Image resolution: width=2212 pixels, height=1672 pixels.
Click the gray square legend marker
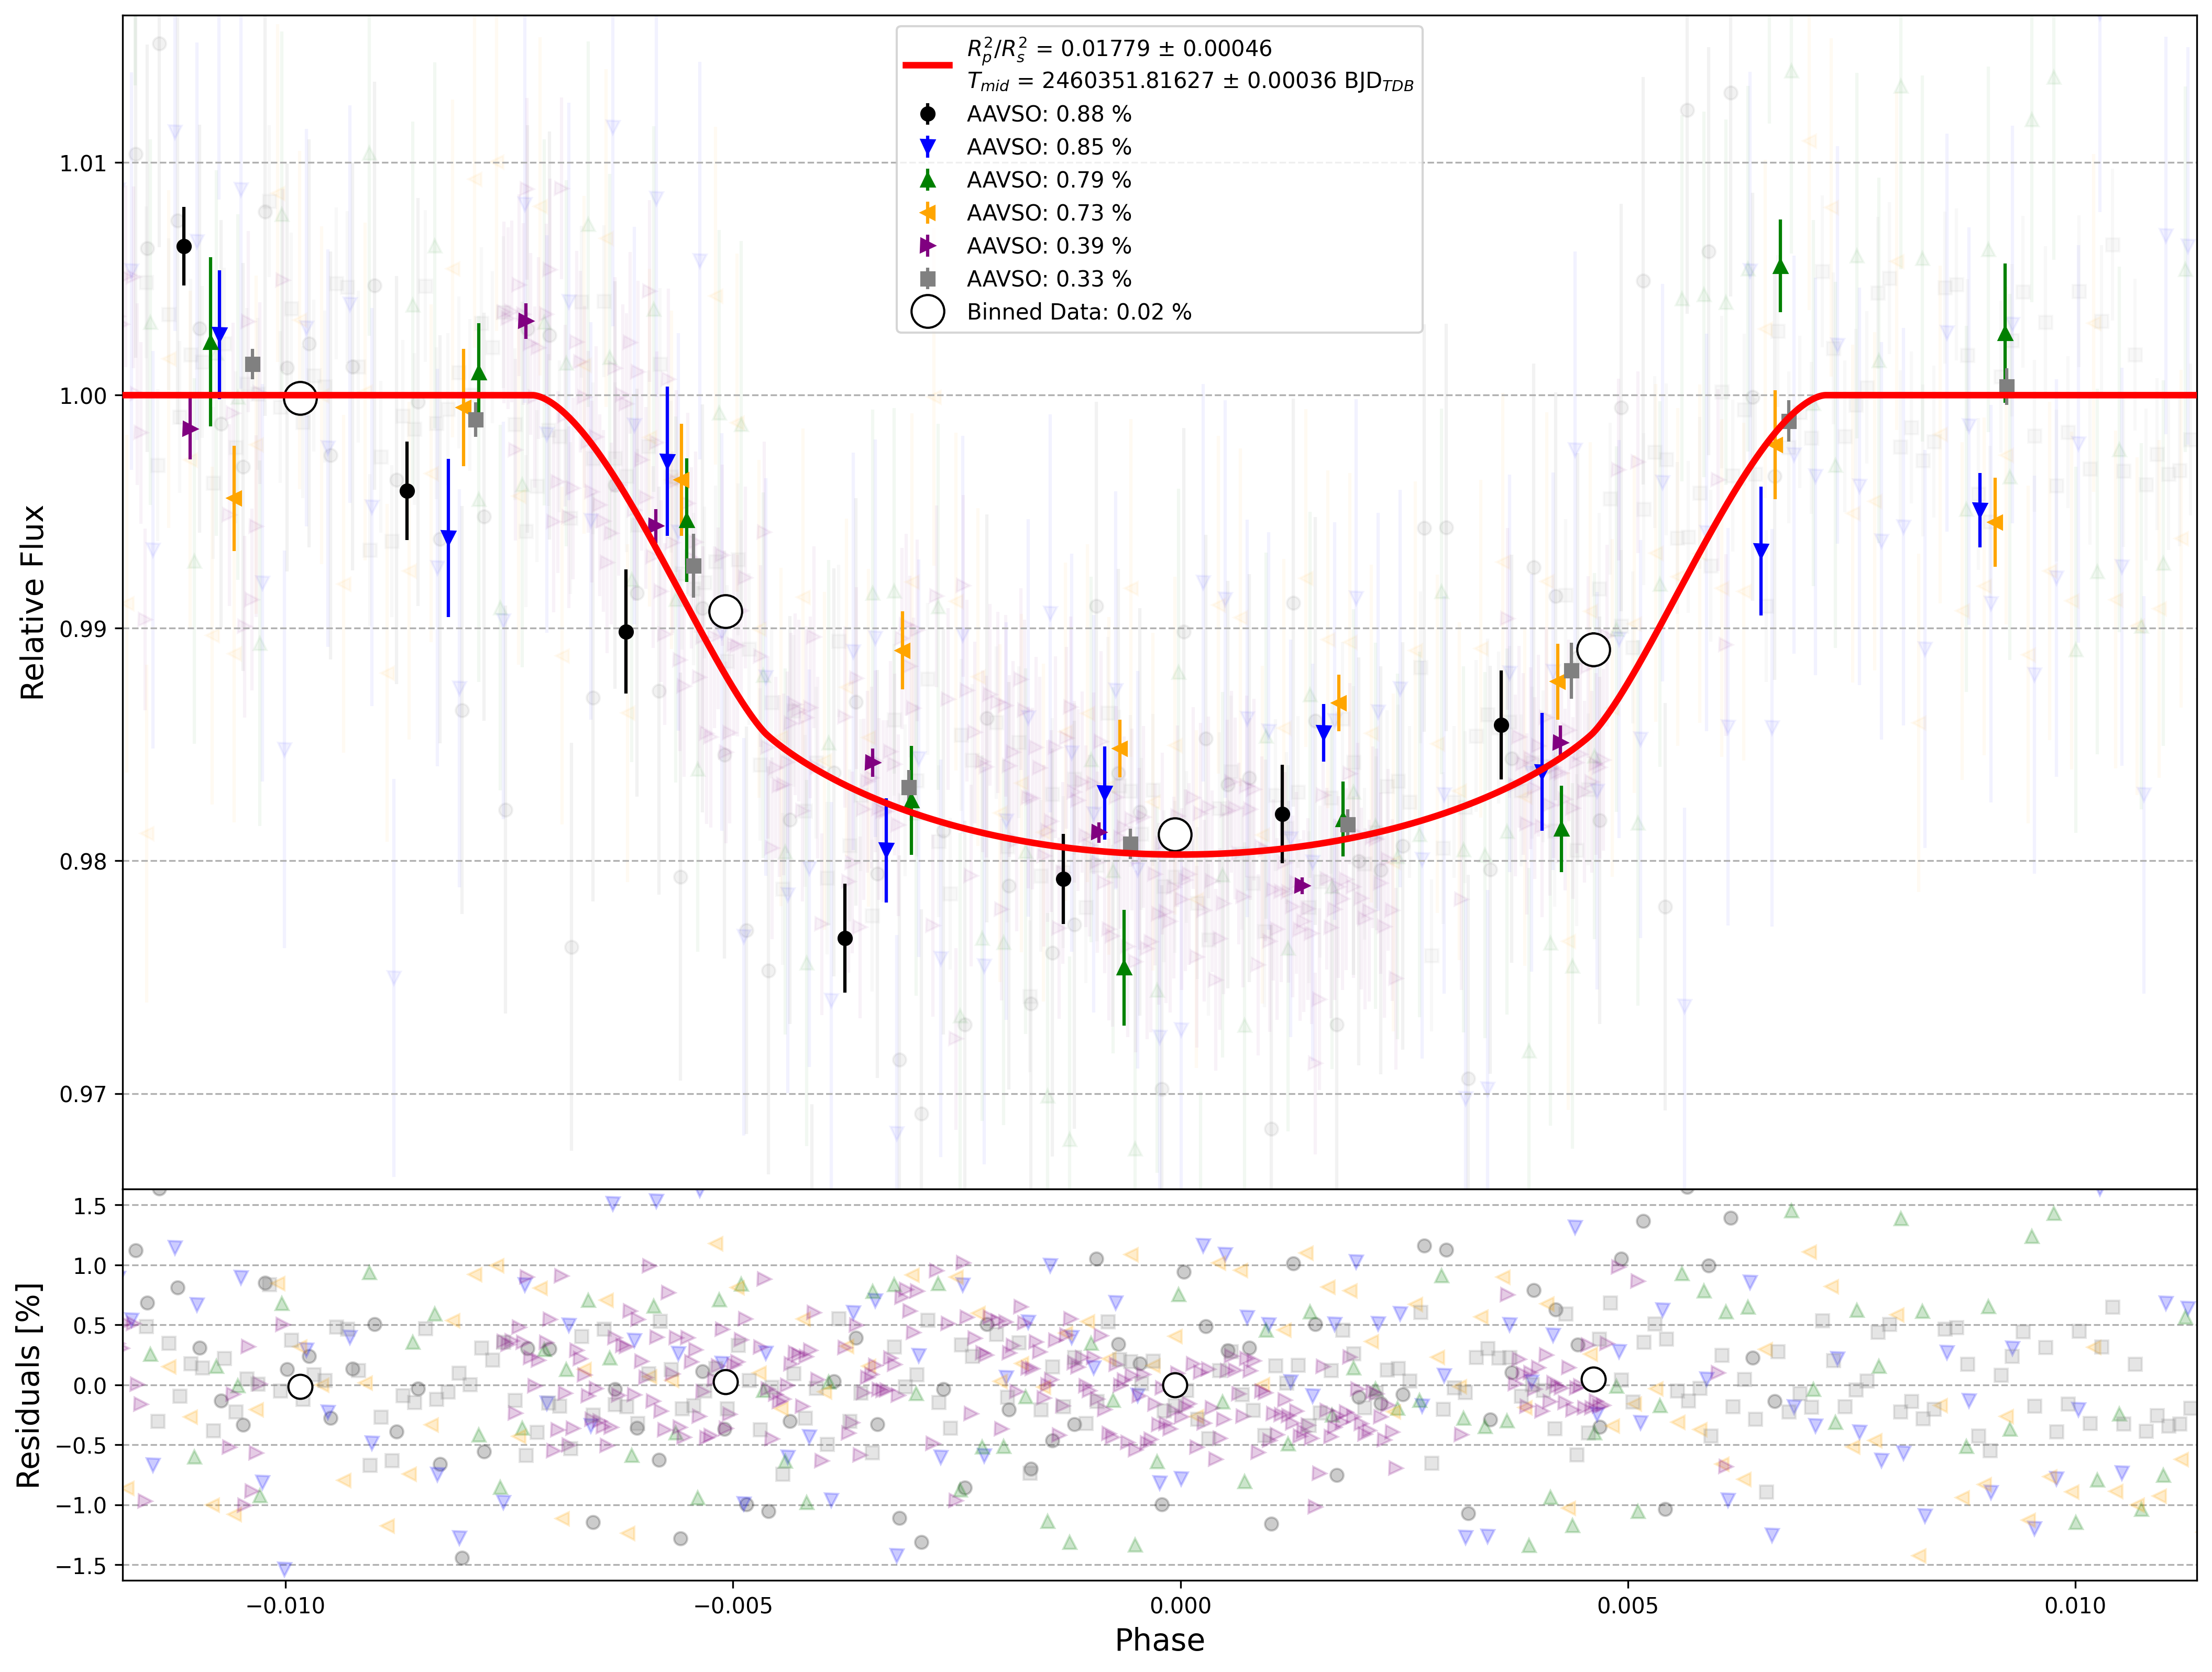(928, 279)
